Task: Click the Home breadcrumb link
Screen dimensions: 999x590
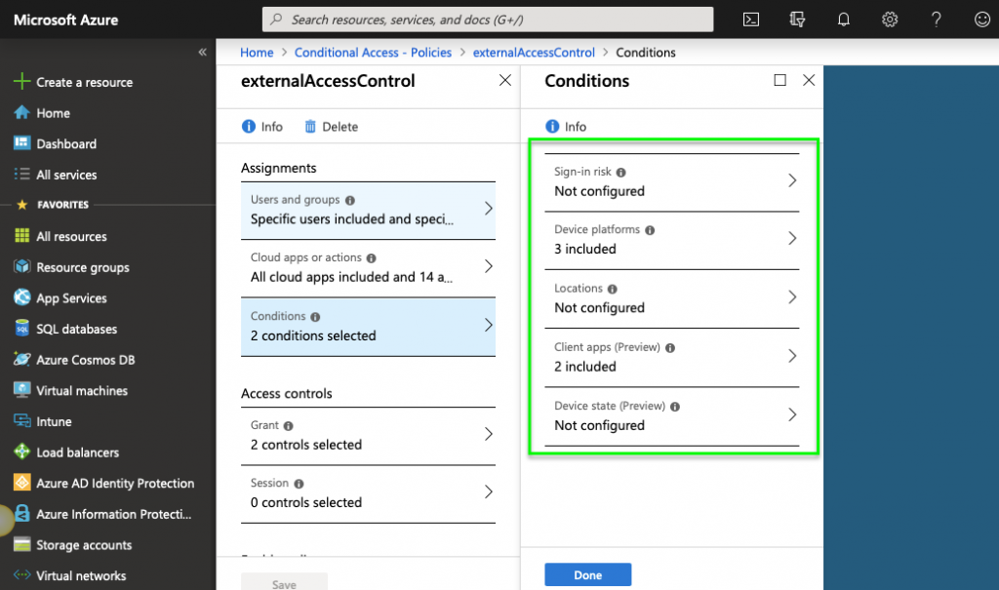Action: (257, 53)
